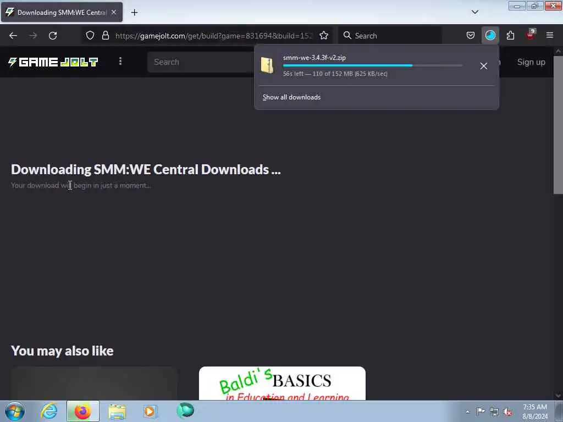Click the download progress bar

point(372,66)
